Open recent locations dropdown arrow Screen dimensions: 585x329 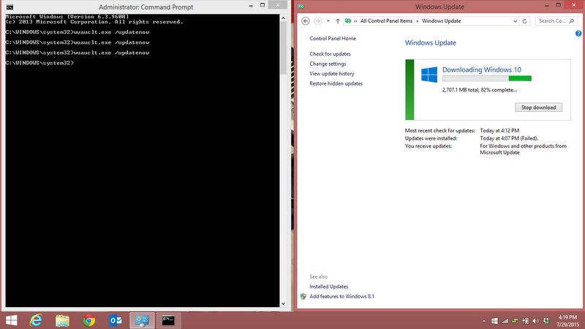tap(328, 21)
